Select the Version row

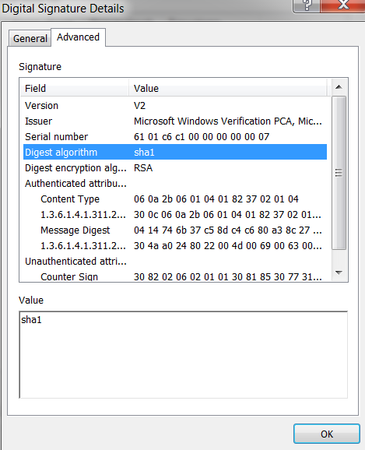coord(175,106)
